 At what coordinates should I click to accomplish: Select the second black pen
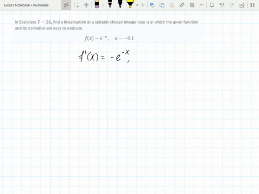[120, 4]
